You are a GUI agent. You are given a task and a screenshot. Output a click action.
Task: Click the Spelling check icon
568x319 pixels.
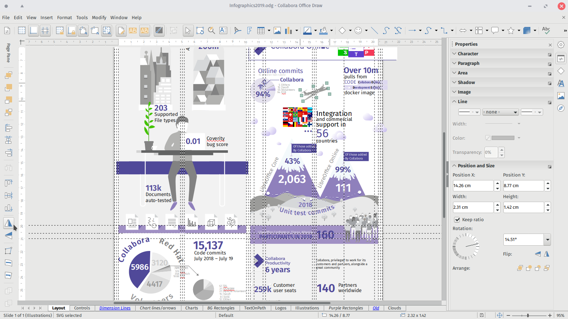point(546,30)
